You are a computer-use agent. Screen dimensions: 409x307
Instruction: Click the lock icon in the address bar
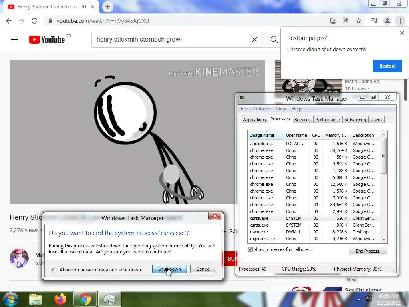tap(50, 21)
